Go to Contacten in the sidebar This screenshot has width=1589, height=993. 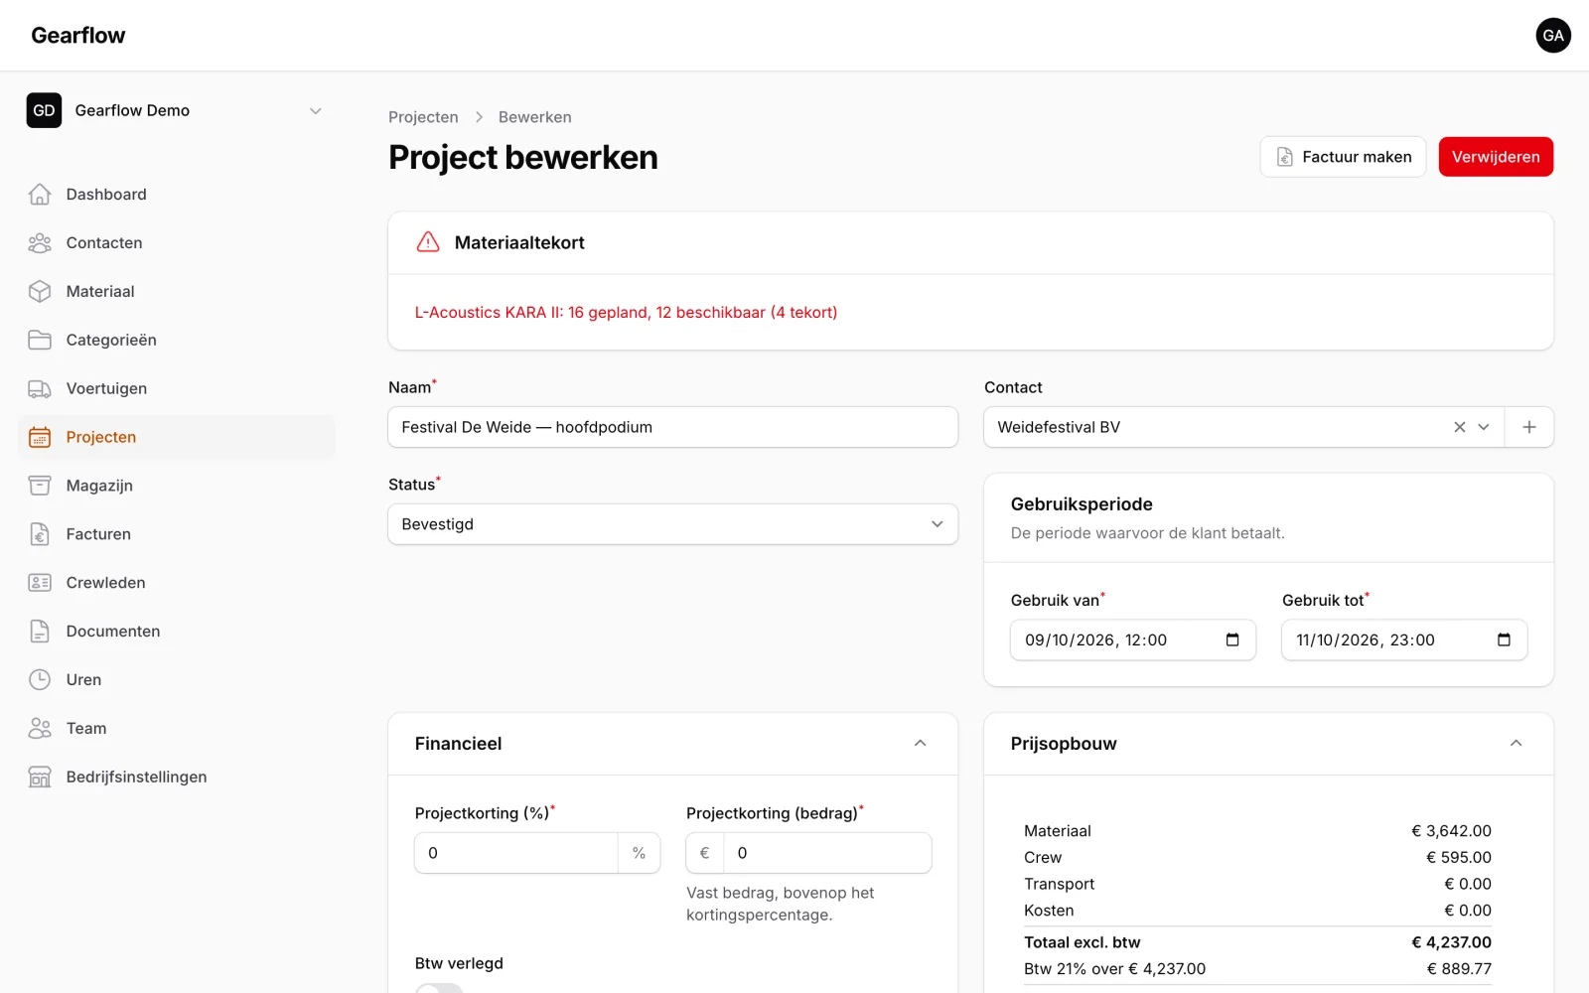point(177,243)
